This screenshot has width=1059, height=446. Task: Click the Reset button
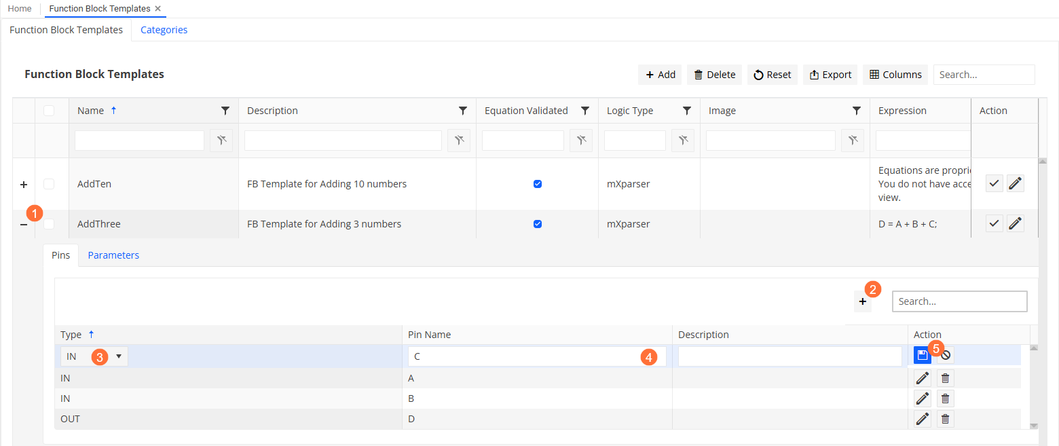point(773,75)
